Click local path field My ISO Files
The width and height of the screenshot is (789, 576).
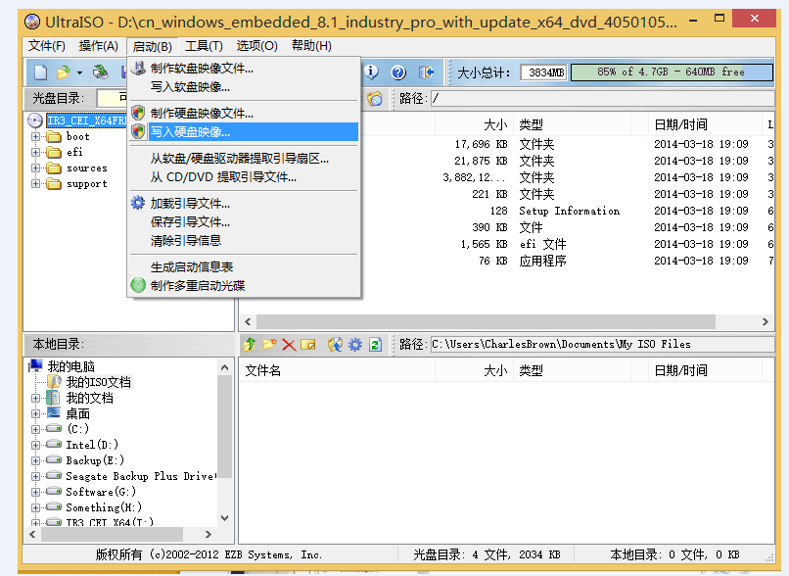pos(602,345)
